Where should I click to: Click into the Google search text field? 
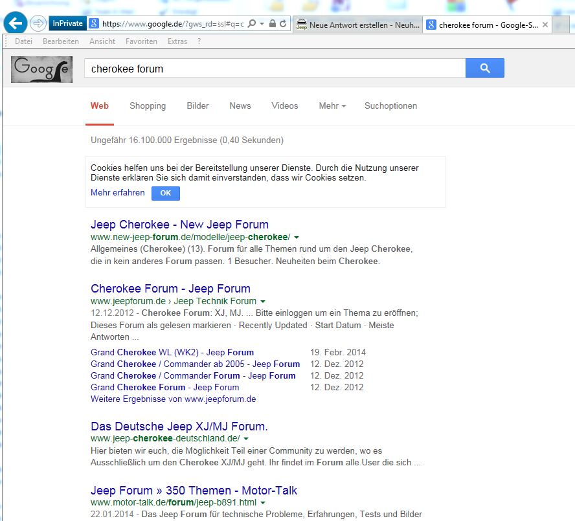pos(275,69)
